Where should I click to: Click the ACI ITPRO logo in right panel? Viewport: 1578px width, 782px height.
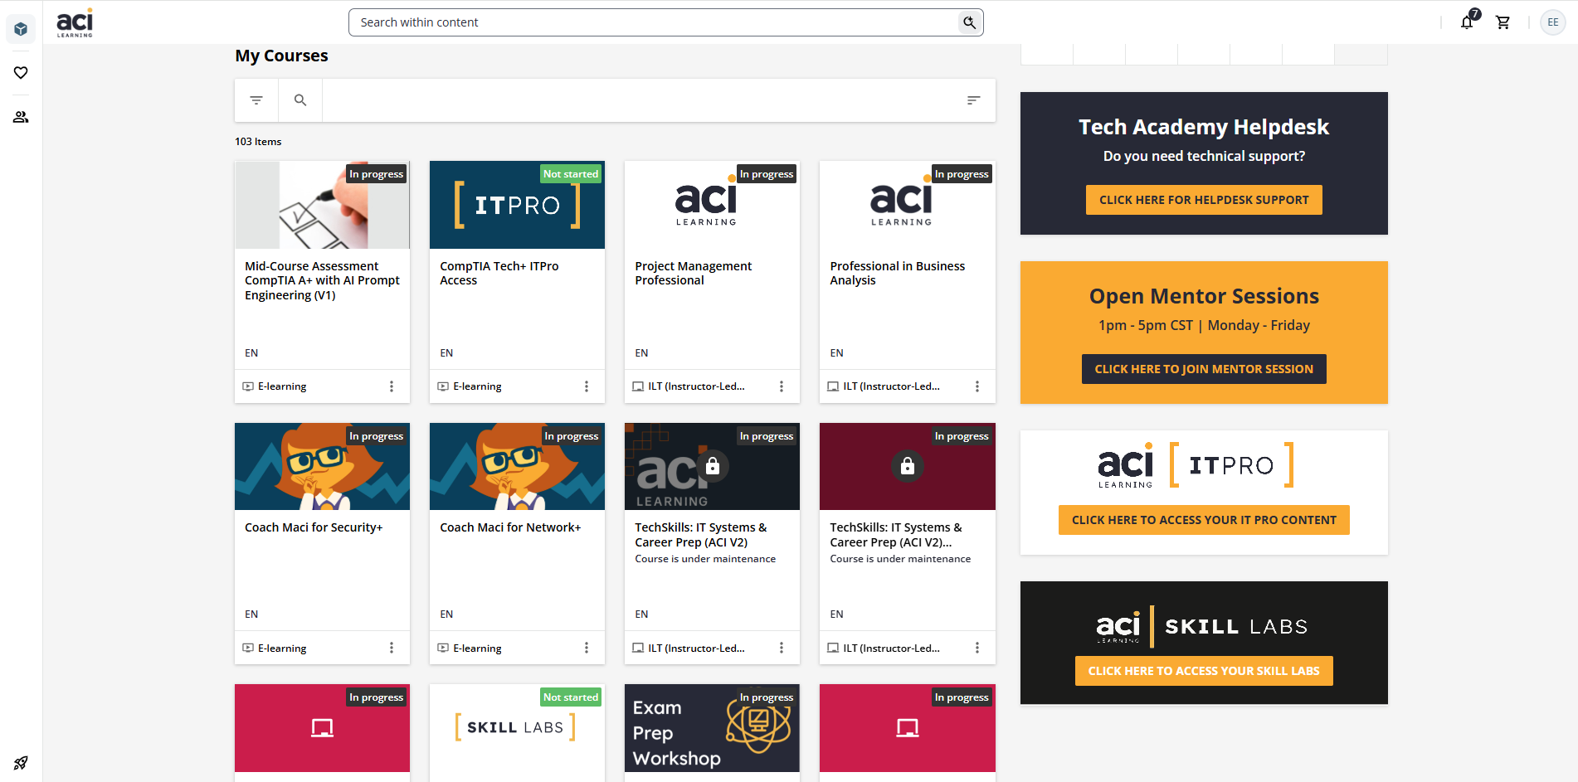1196,465
